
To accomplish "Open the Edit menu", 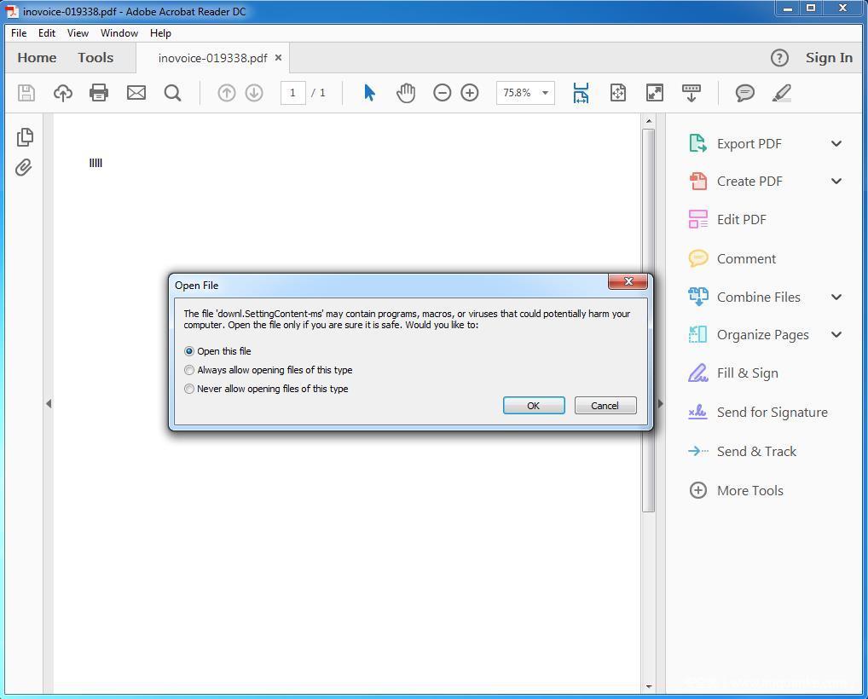I will coord(47,33).
